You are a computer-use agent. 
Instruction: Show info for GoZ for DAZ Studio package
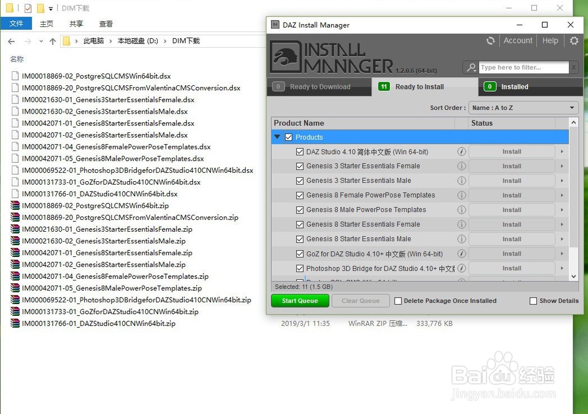(x=462, y=254)
